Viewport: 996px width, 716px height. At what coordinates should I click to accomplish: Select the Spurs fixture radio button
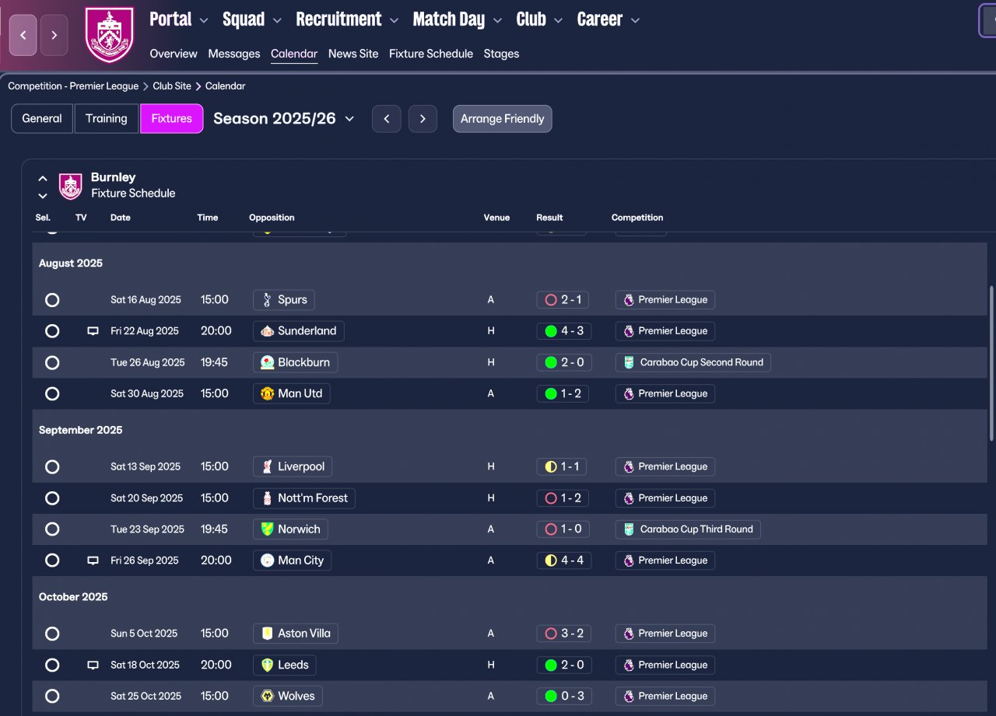(x=52, y=300)
